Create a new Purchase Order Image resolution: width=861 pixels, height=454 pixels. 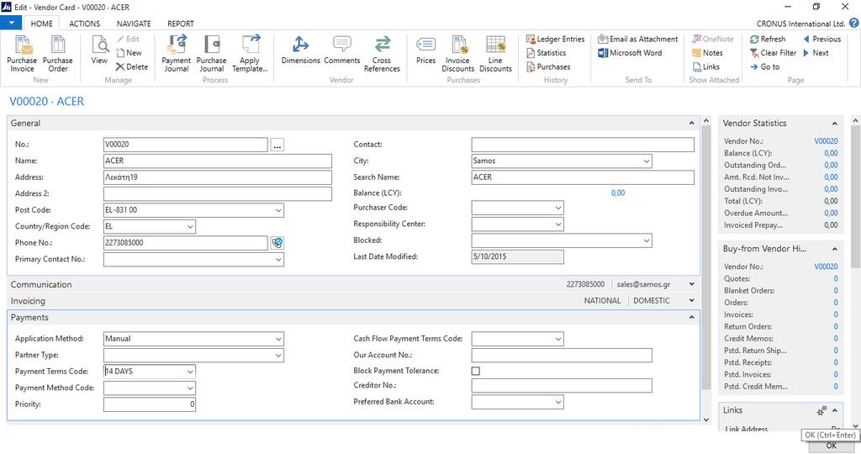pos(58,54)
